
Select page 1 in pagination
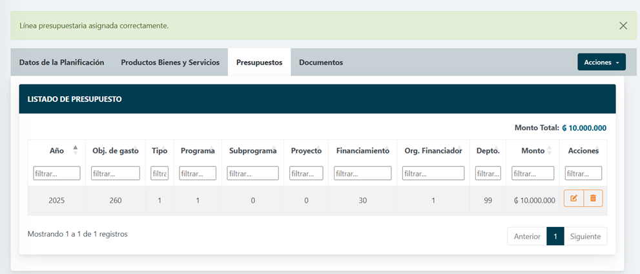click(x=555, y=237)
